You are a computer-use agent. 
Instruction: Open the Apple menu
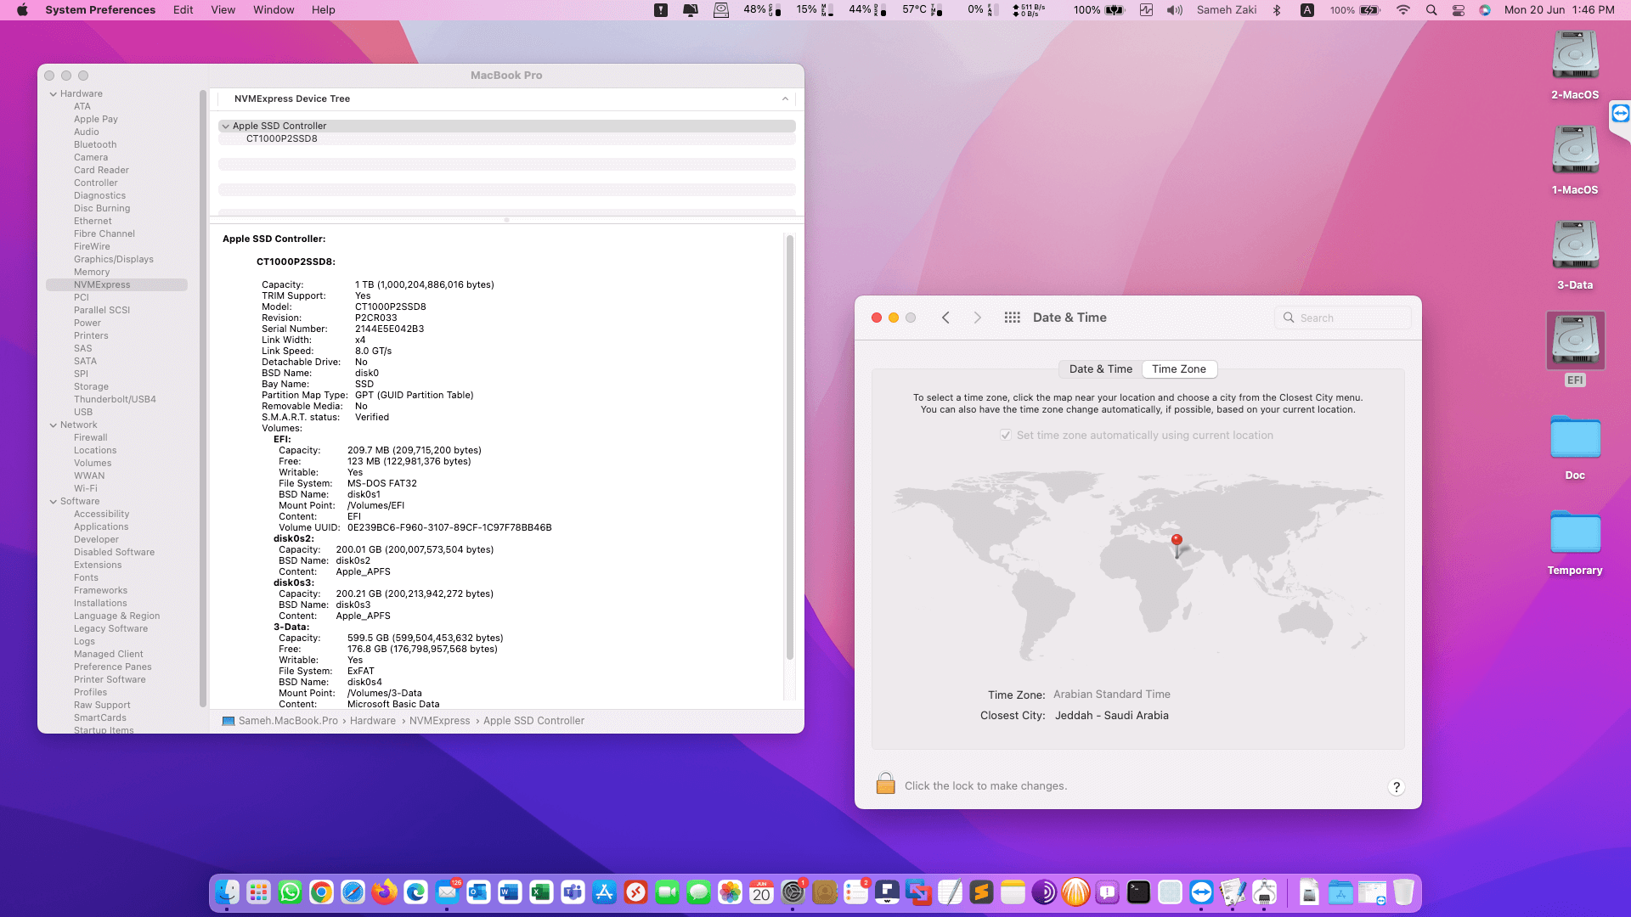23,10
